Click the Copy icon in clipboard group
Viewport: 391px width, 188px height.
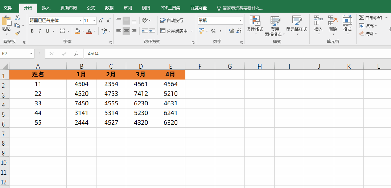coord(17,25)
